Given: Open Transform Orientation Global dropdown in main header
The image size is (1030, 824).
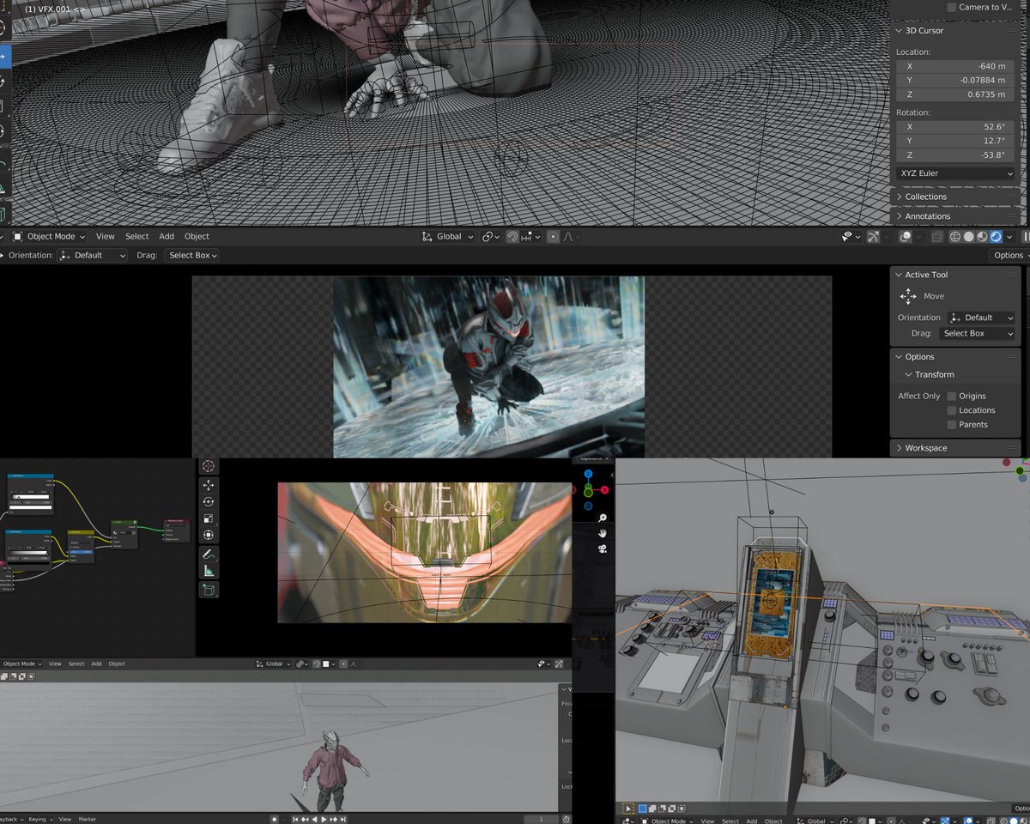Looking at the screenshot, I should (447, 236).
